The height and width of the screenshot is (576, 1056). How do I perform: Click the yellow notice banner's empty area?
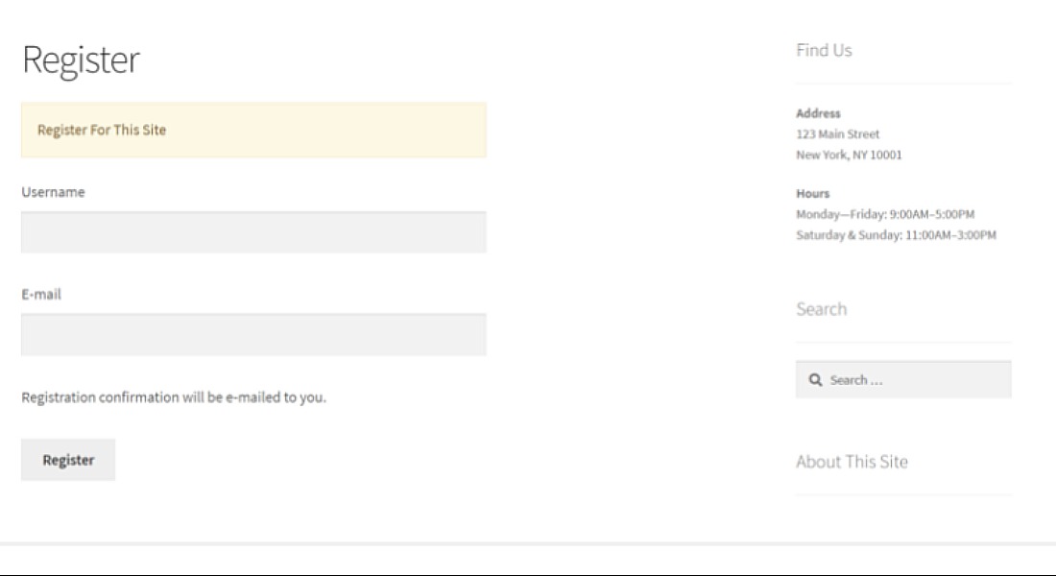click(365, 131)
